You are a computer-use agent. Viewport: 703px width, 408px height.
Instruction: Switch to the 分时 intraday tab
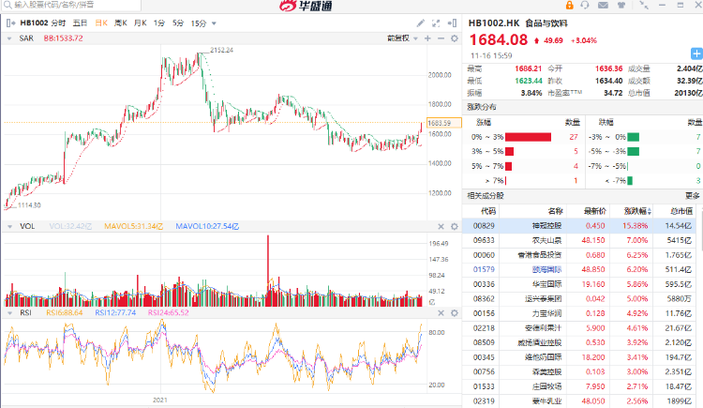tap(59, 23)
